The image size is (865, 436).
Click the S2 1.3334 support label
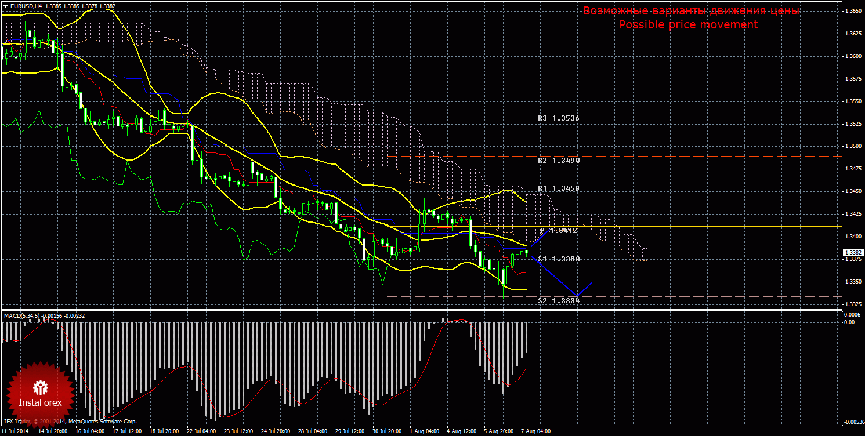point(558,300)
